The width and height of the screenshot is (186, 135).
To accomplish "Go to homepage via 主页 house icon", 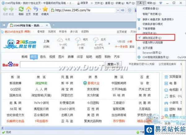I will [x=29, y=9].
